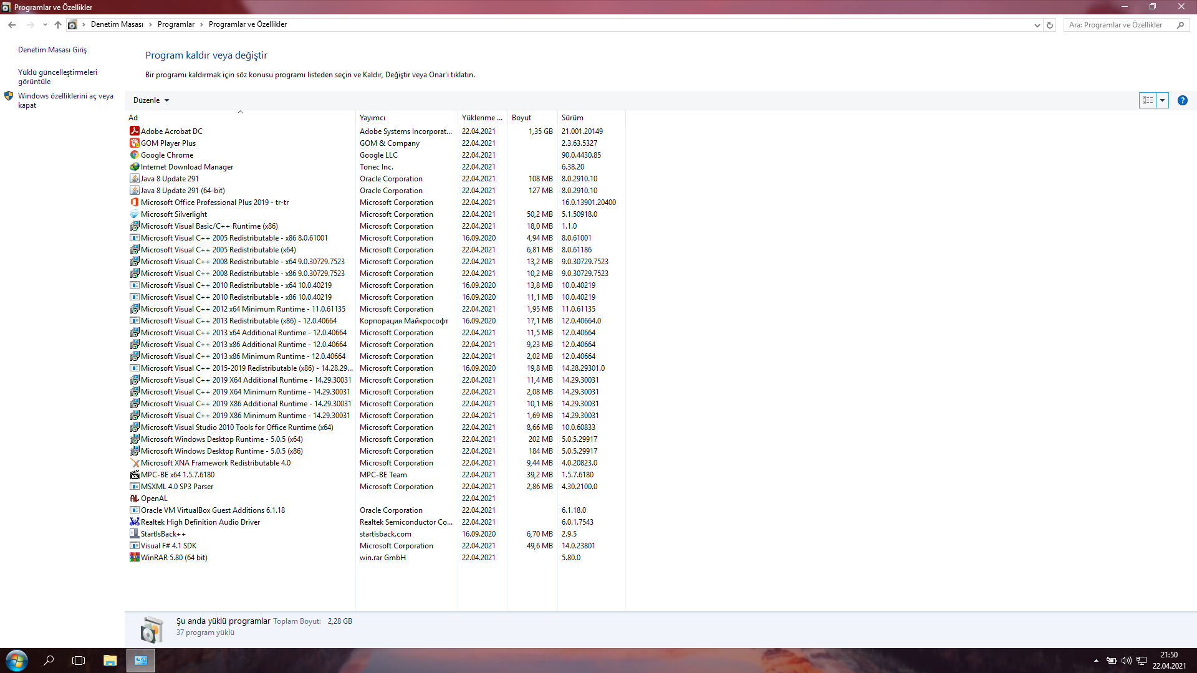The image size is (1197, 673).
Task: Sort by the Yayımcı column header
Action: 406,117
